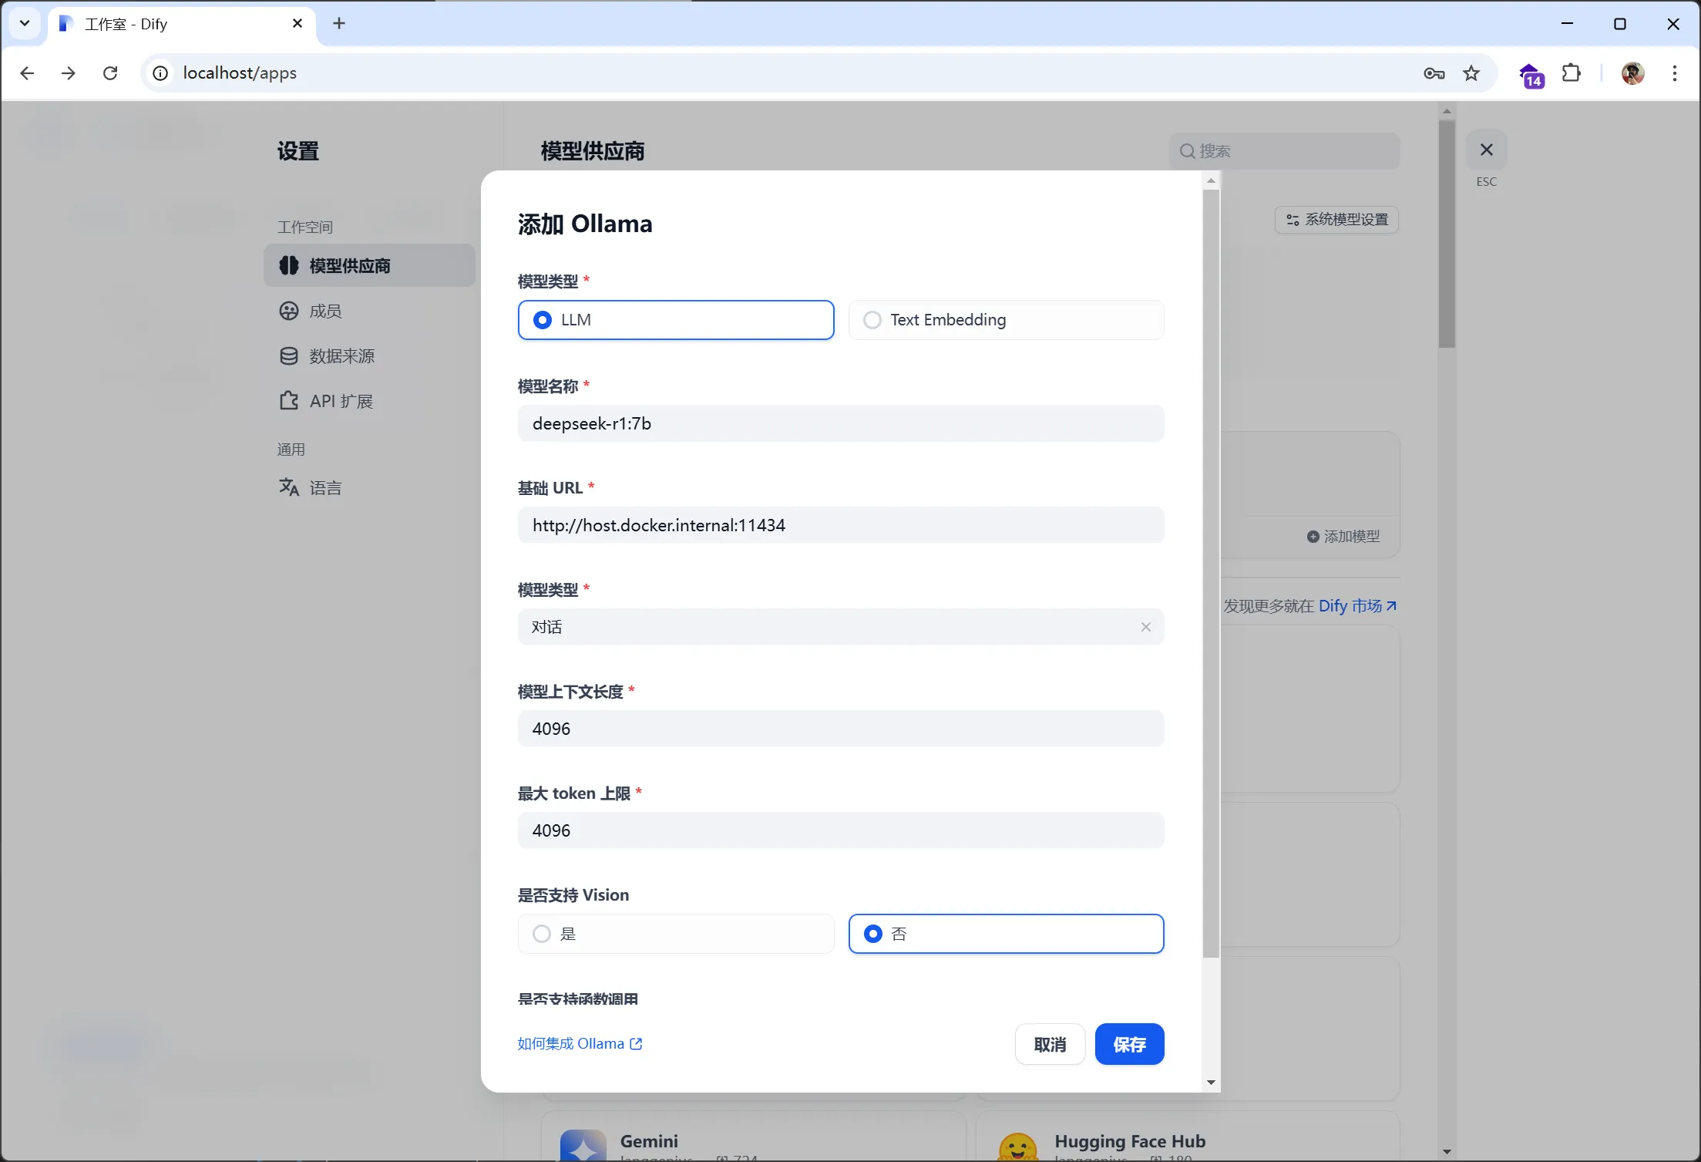Choose 否 for Vision support
Viewport: 1701px width, 1162px height.
point(1006,934)
